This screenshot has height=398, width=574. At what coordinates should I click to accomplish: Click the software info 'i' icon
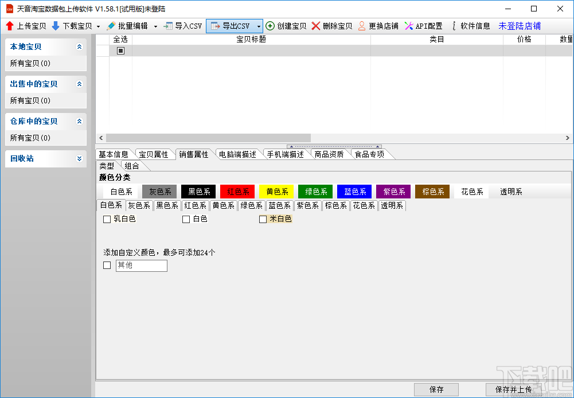tap(454, 26)
